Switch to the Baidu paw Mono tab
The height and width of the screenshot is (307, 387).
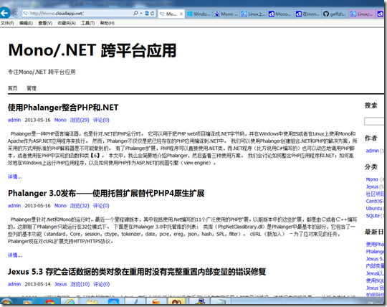click(x=226, y=14)
